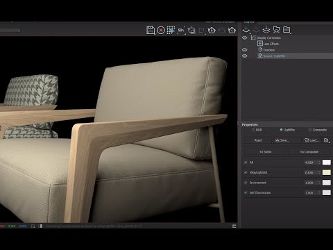Image resolution: width=333 pixels, height=250 pixels.
Task: Save the rendered image with the floppy disk icon
Action: tap(151, 31)
